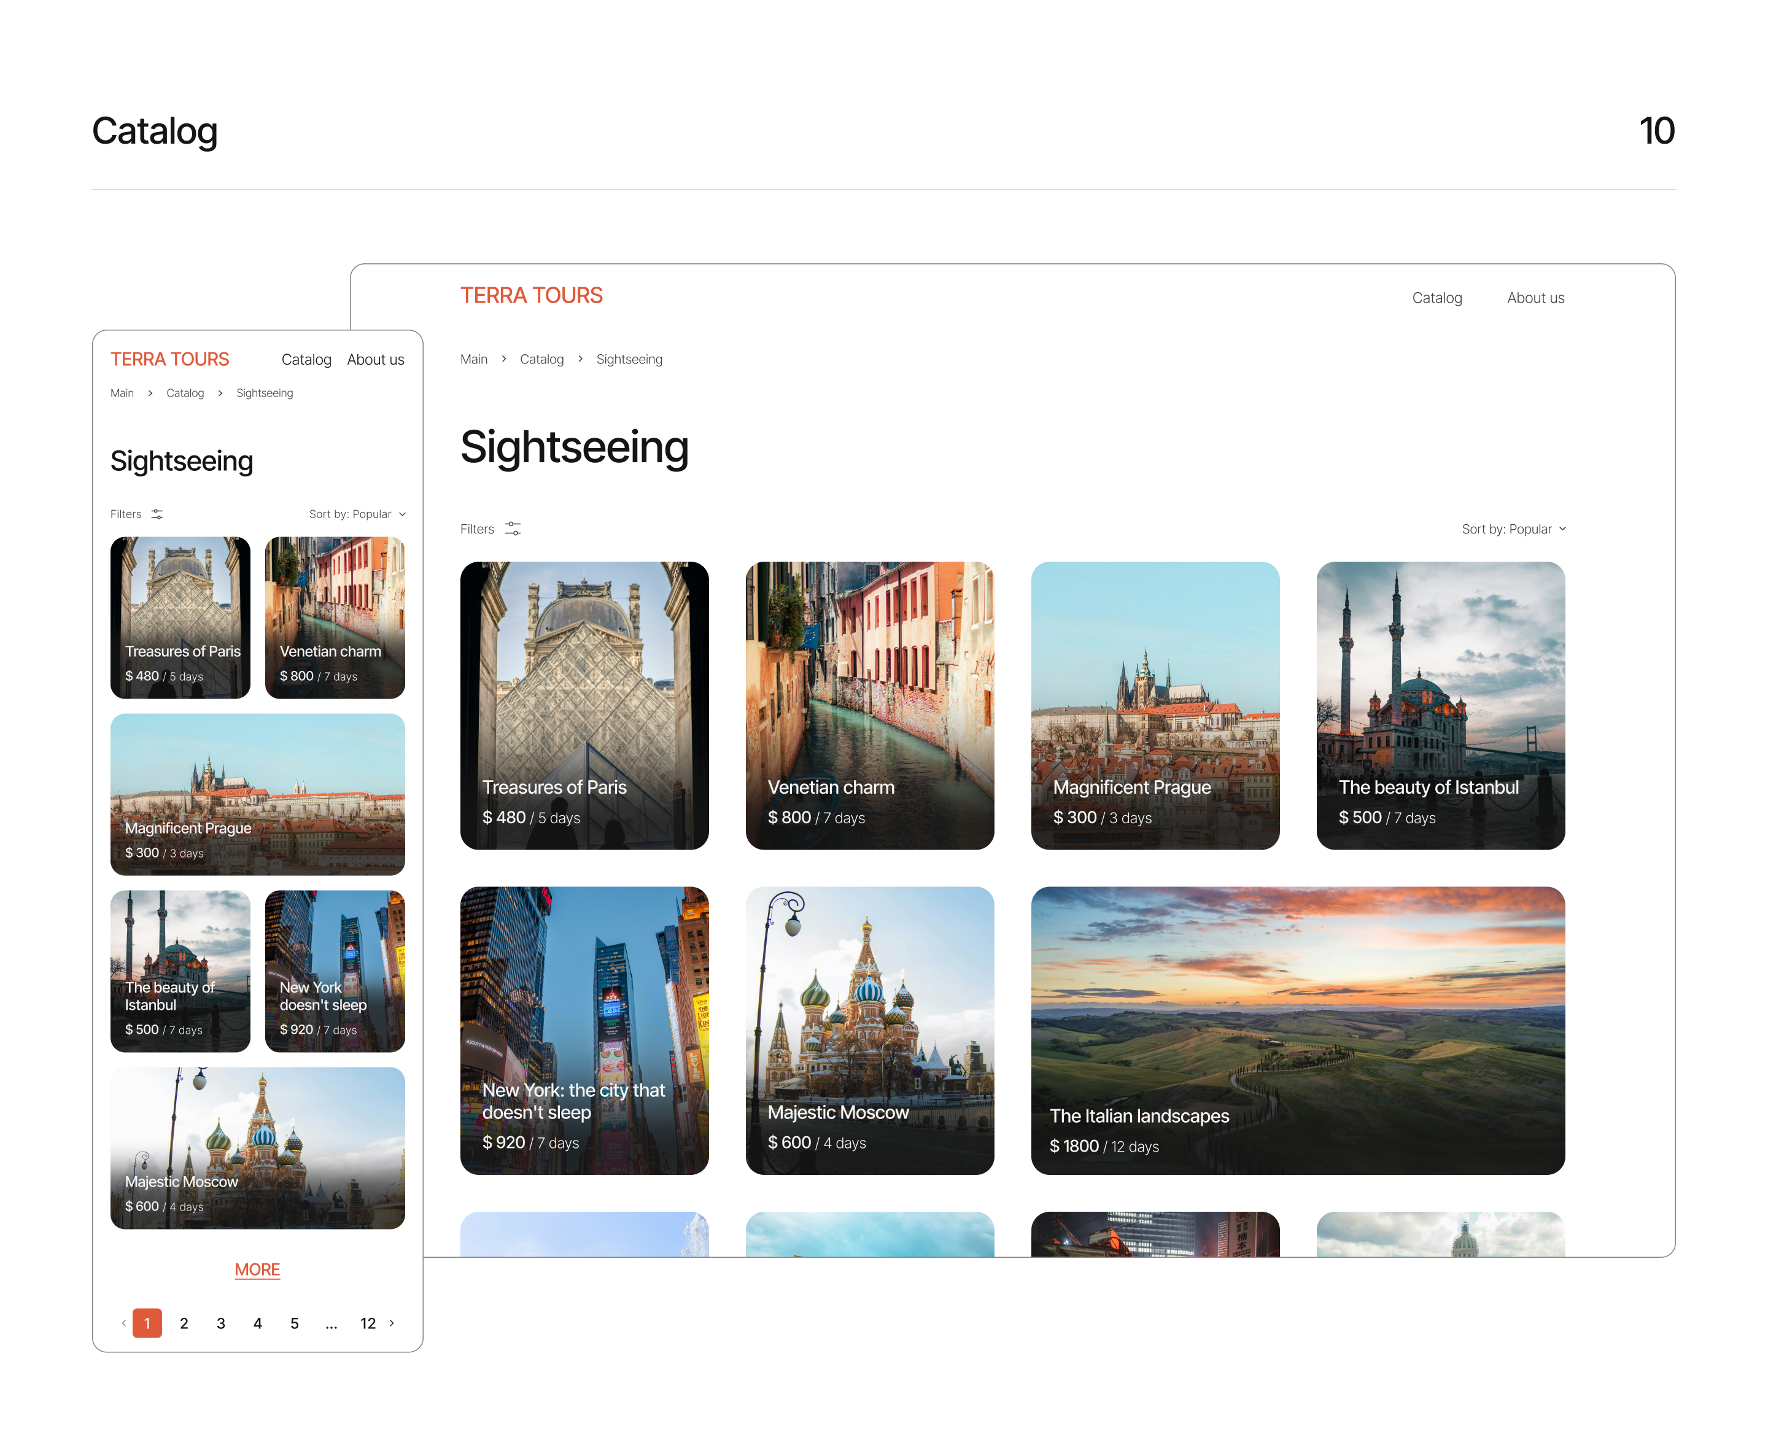Open desktop Majestic Moscow tour card

[869, 1031]
